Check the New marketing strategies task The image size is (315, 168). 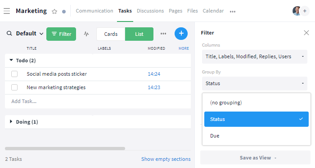pos(14,87)
